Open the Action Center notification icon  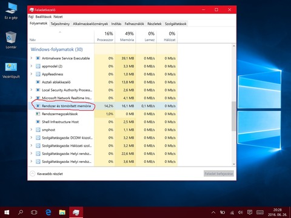click(x=250, y=213)
